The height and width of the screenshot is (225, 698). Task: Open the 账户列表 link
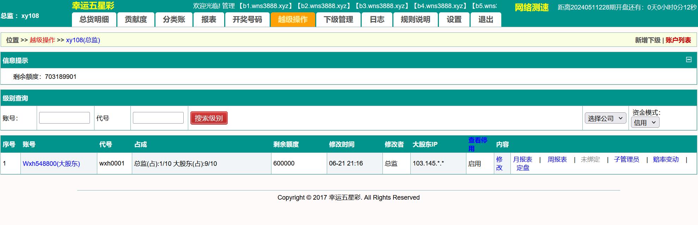pos(678,40)
